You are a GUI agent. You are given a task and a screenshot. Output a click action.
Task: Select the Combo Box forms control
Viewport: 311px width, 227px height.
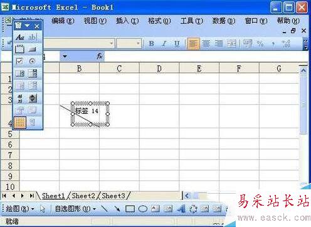(x=33, y=74)
